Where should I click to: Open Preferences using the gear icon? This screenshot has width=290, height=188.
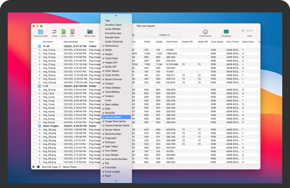point(205,32)
